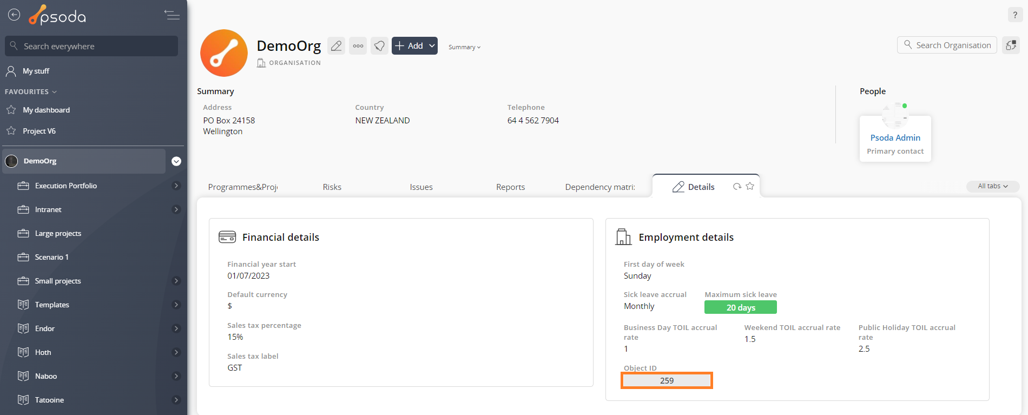
Task: Click the green 20 days sick leave bar
Action: click(740, 307)
